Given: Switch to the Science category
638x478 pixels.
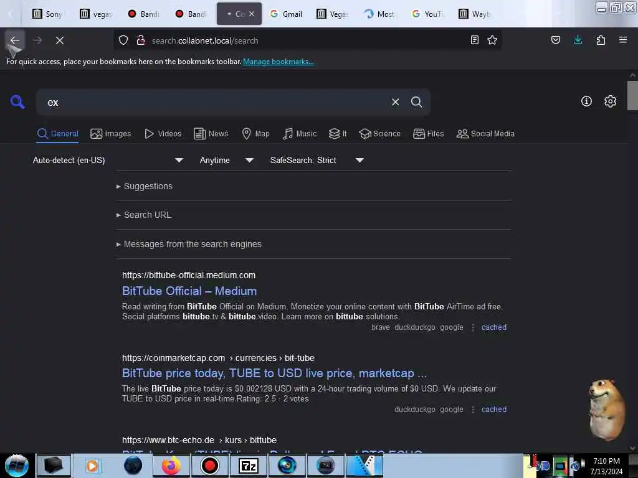Looking at the screenshot, I should click(x=379, y=134).
